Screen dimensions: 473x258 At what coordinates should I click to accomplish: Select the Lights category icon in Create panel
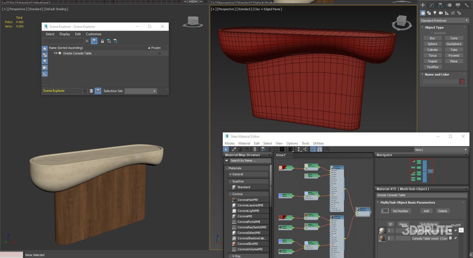[435, 13]
